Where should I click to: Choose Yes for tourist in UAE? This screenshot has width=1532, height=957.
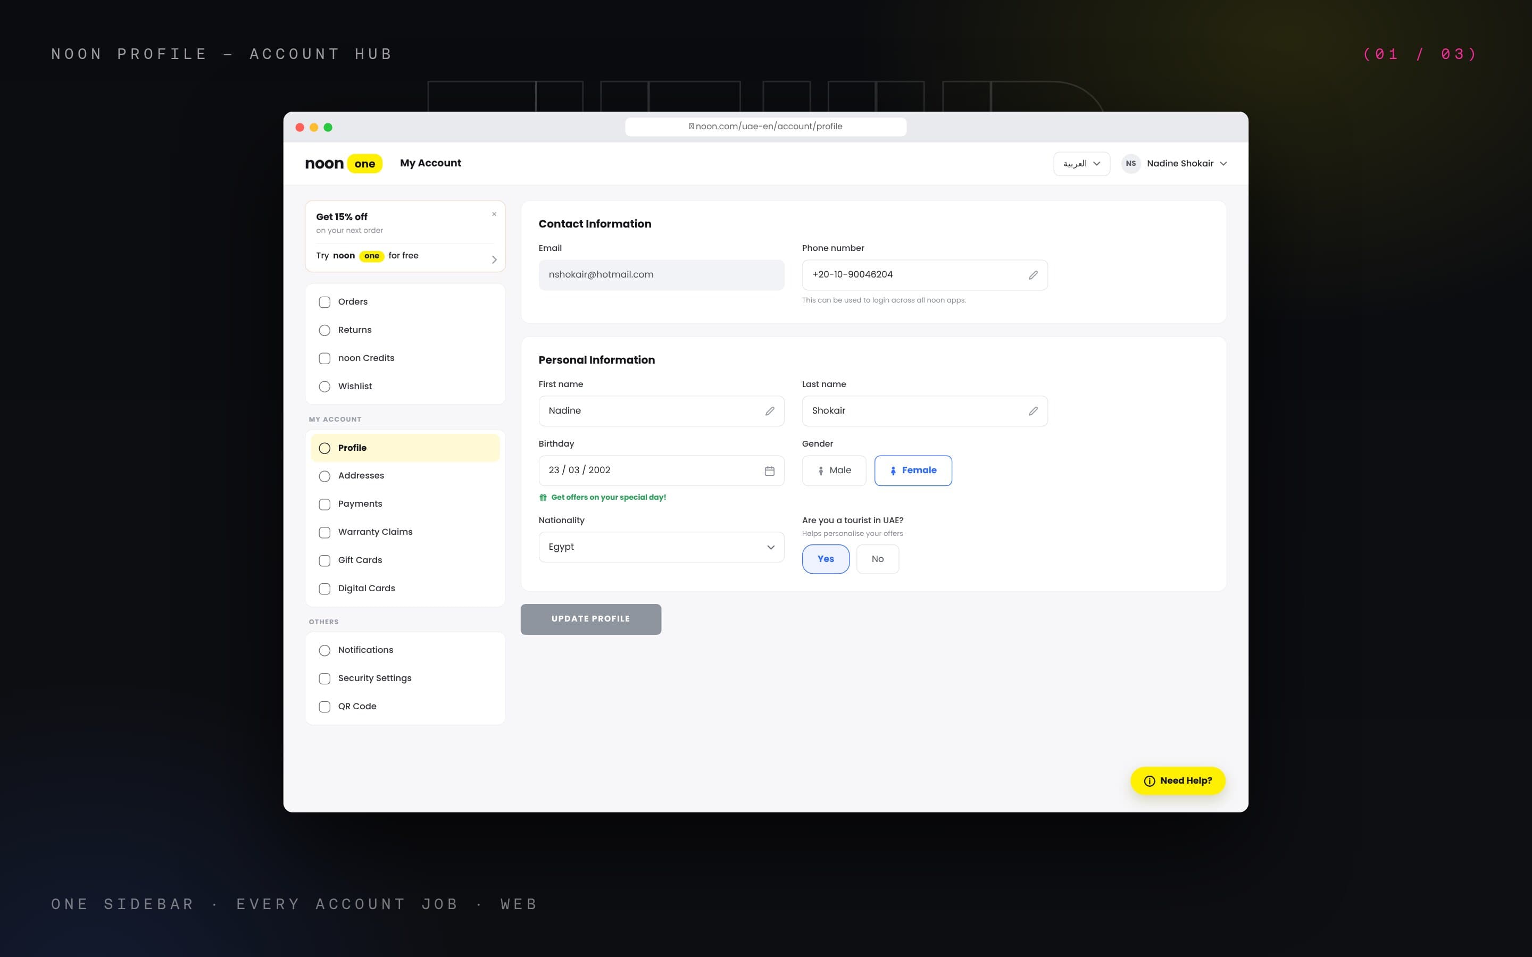click(x=826, y=559)
